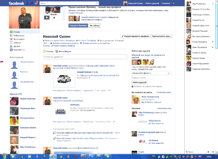Click the XDA Pedia page logo
218x159 pixels.
(x=60, y=111)
